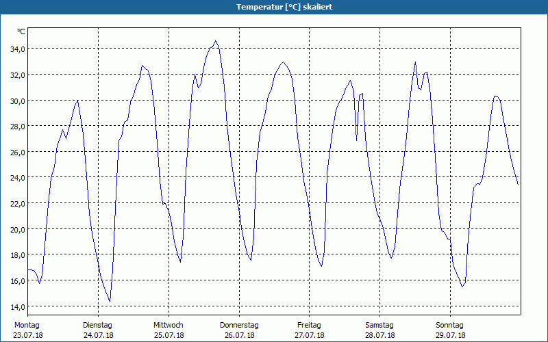Click the 28,0 y-axis value
548x342 pixels.
tap(18, 127)
